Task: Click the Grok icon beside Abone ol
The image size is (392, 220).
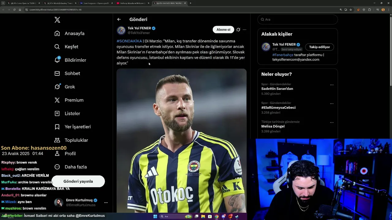Action: coord(238,30)
